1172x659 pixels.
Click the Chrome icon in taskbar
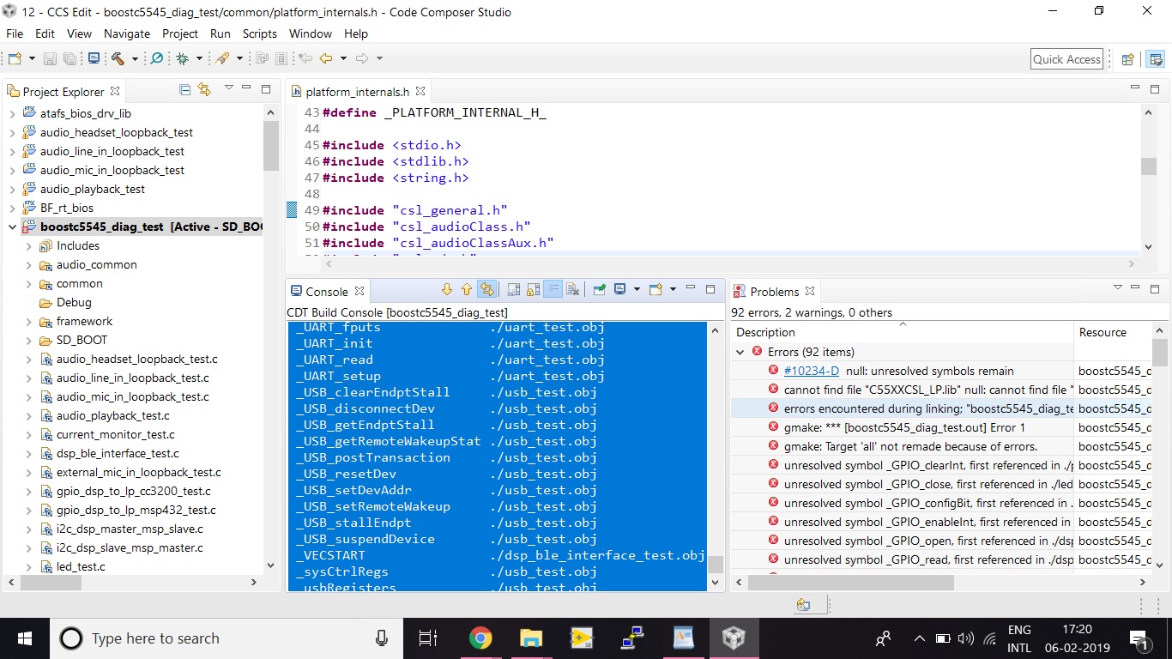(x=480, y=638)
